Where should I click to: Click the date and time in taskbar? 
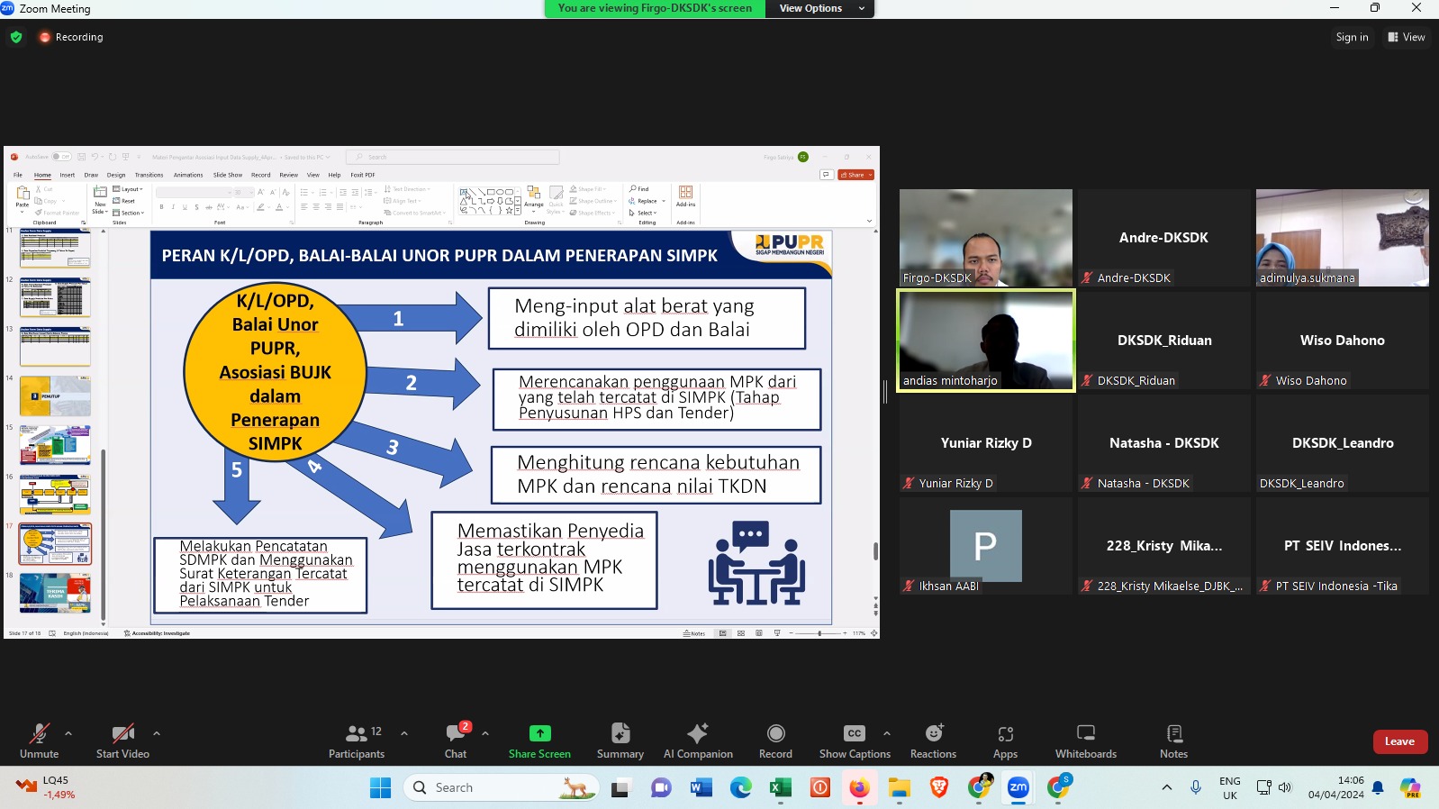pos(1336,787)
